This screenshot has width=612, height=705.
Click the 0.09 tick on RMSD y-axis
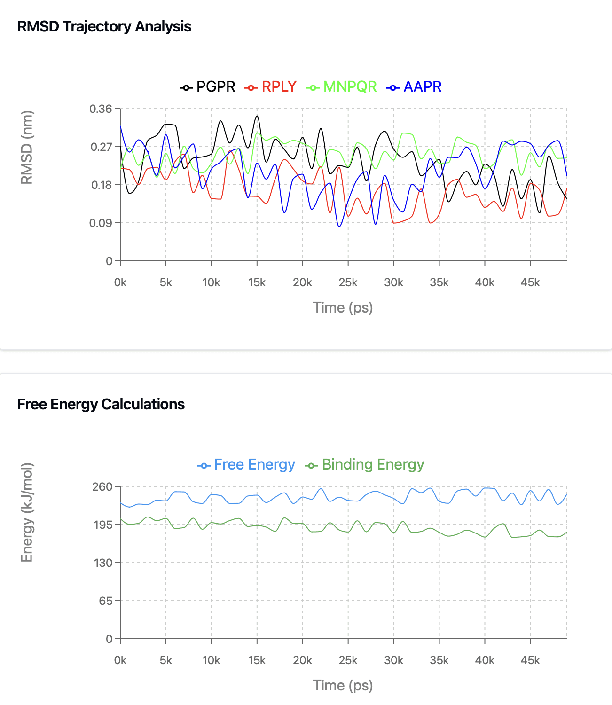coord(101,223)
